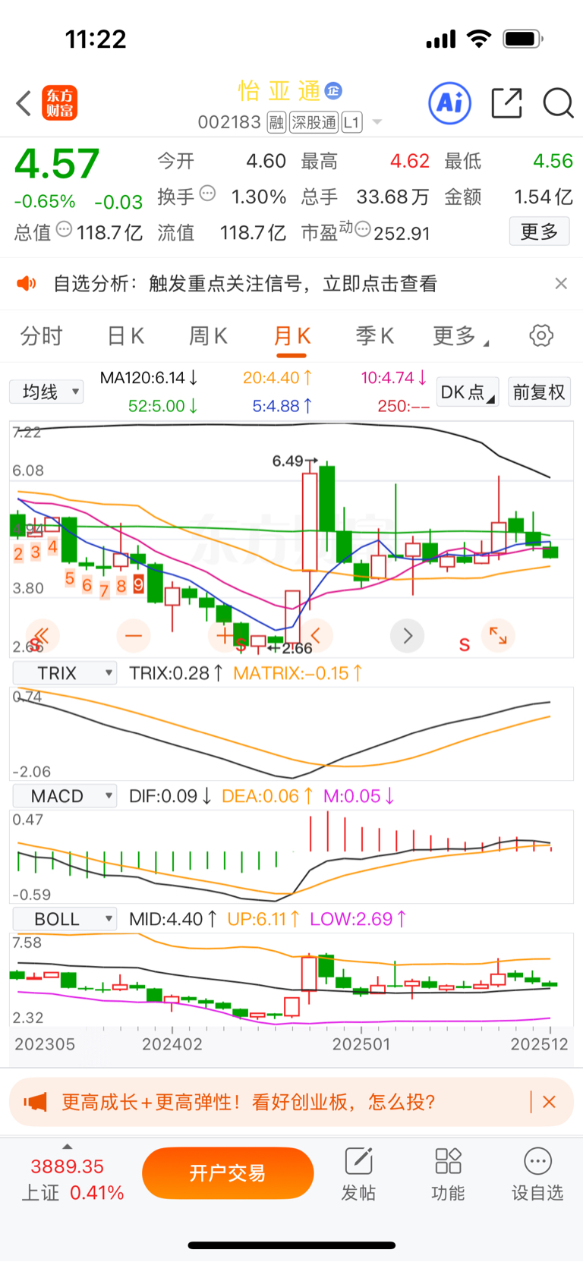The image size is (583, 1262).
Task: Tap DEA:0.06 value label
Action: click(267, 796)
